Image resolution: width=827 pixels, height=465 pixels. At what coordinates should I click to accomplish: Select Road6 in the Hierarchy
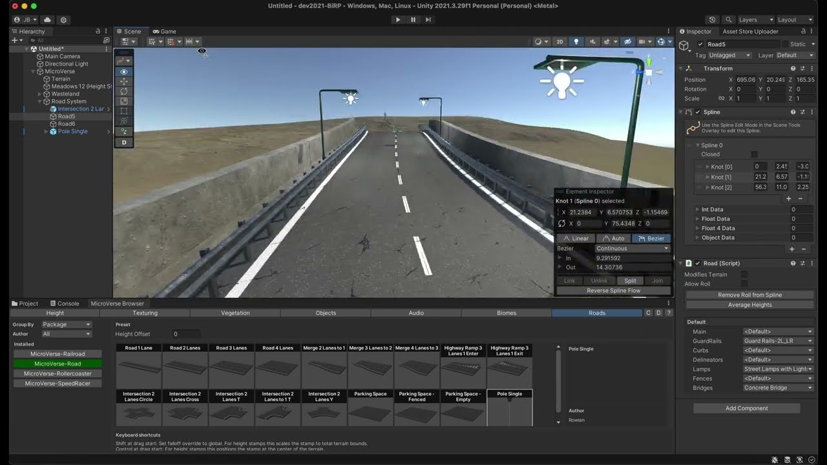pos(66,124)
